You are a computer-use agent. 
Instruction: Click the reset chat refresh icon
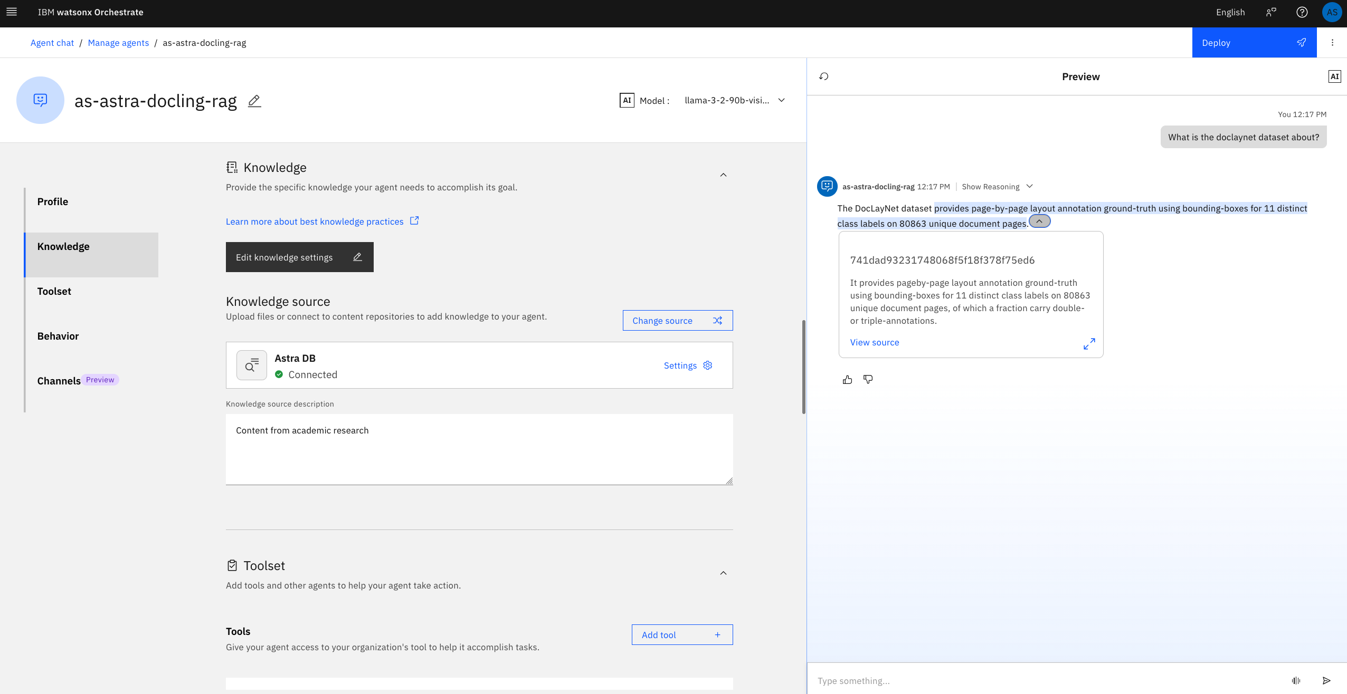click(x=824, y=76)
